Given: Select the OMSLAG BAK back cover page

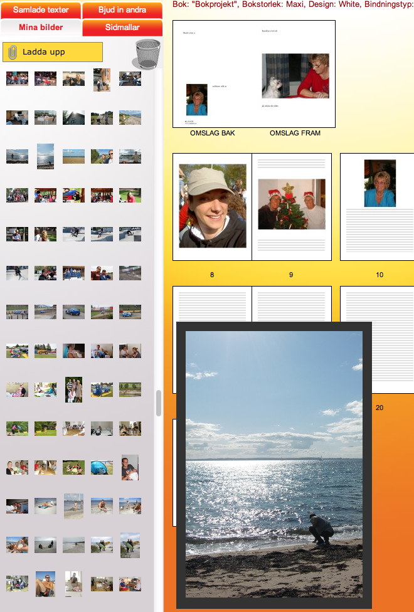Looking at the screenshot, I should tap(212, 74).
